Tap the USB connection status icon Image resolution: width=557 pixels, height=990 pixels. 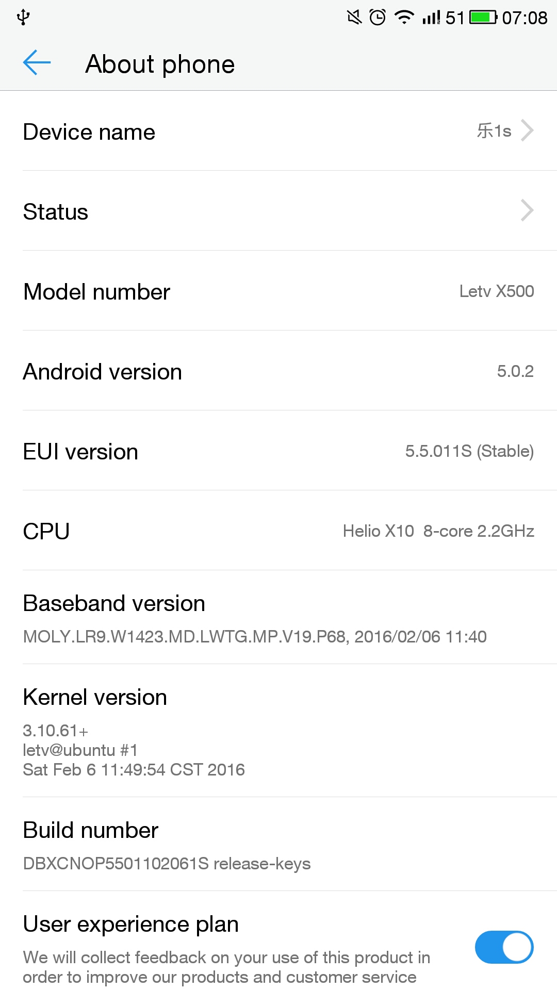click(x=23, y=17)
